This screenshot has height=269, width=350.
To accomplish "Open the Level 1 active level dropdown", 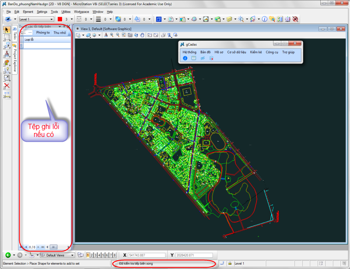I will point(36,19).
